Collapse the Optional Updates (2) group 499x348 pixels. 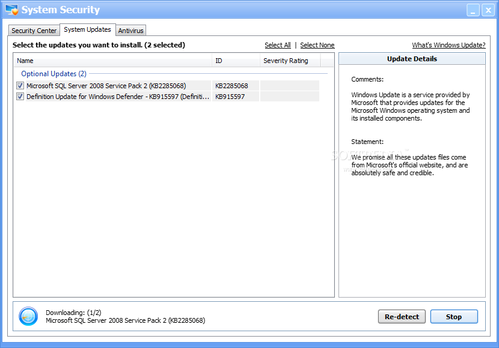point(54,74)
